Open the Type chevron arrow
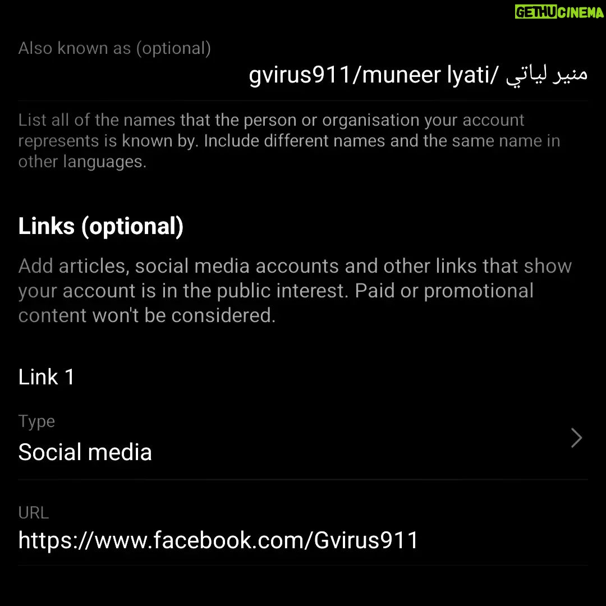 pyautogui.click(x=576, y=438)
